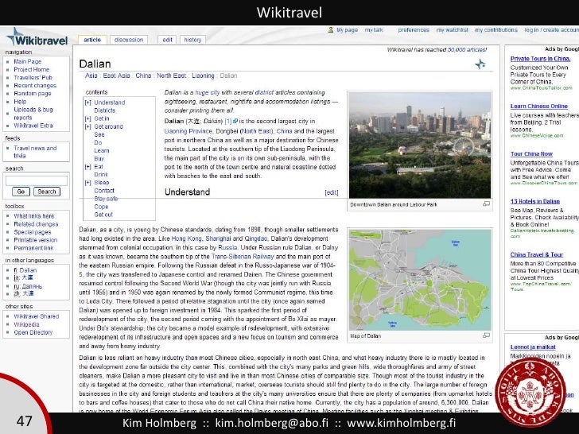
Task: Switch to the article tab
Action: click(x=92, y=40)
